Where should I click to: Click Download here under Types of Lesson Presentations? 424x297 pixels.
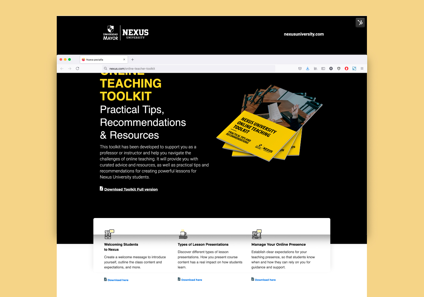tap(191, 280)
